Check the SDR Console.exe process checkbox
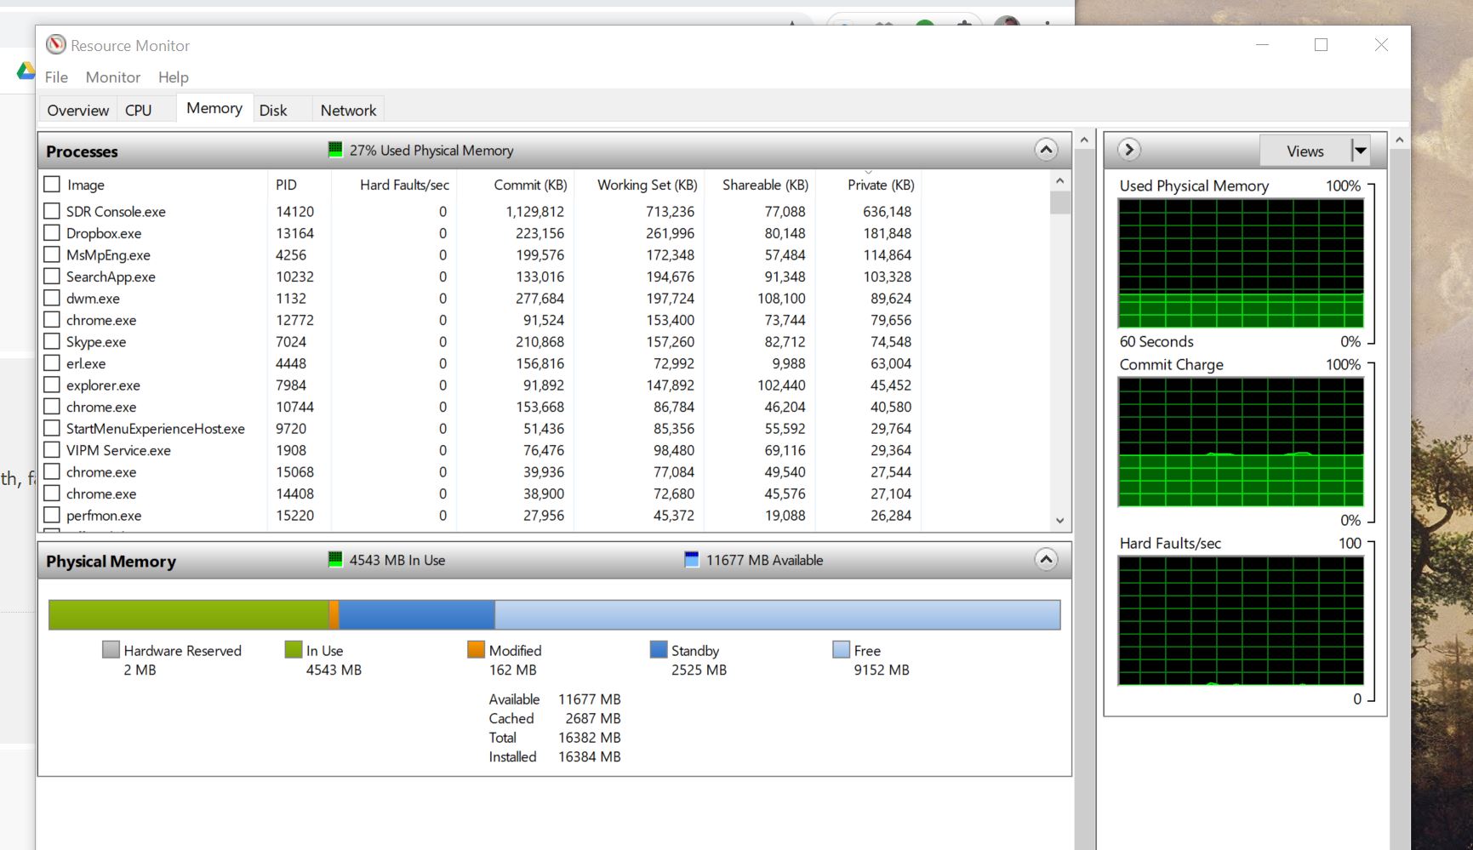 point(52,211)
